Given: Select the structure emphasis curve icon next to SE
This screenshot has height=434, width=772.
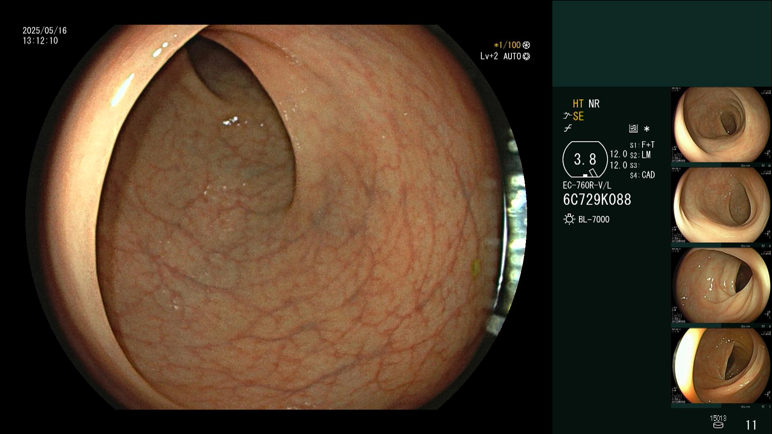Looking at the screenshot, I should pyautogui.click(x=567, y=116).
